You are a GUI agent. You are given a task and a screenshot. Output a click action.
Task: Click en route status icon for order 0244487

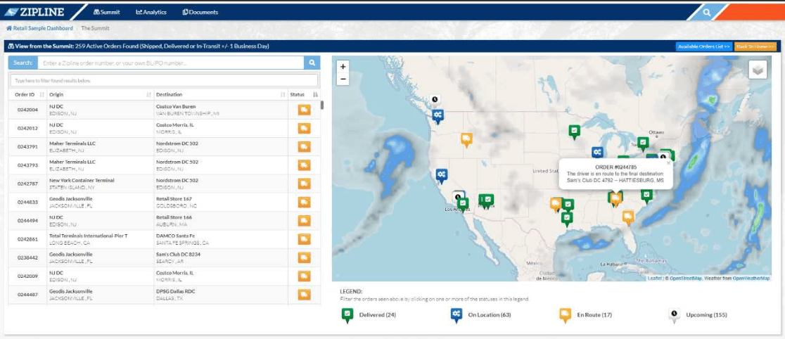click(x=304, y=295)
